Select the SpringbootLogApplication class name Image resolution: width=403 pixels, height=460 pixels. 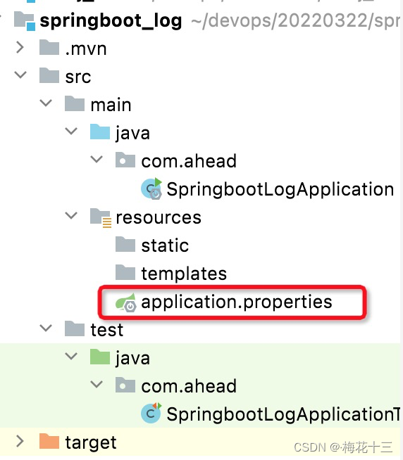pos(280,189)
